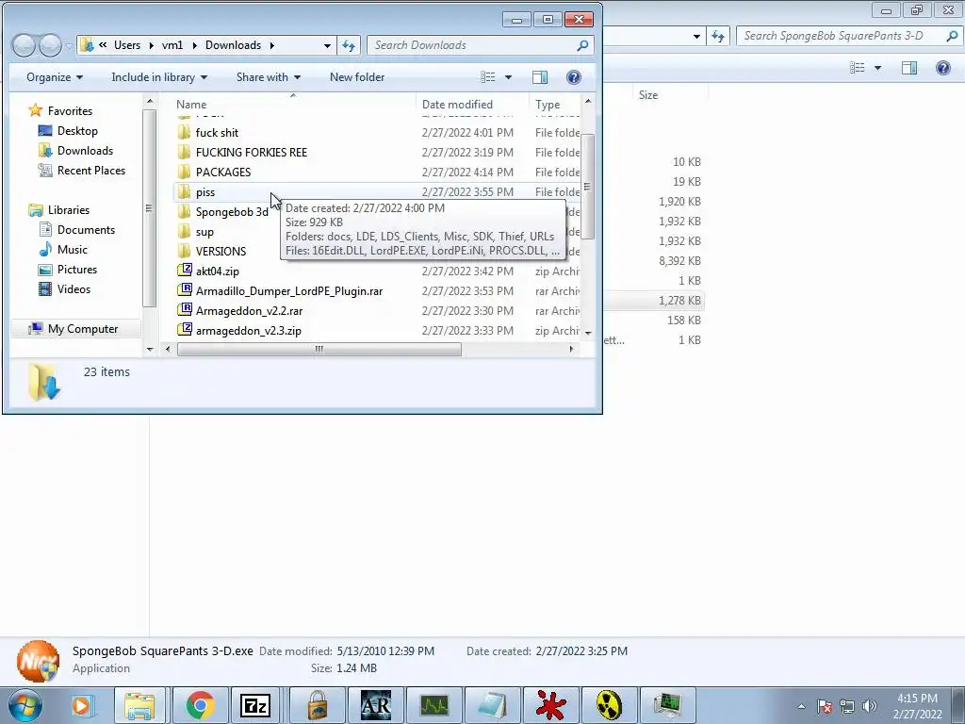Screen dimensions: 965x724
Task: Click the network tray icon
Action: click(847, 706)
